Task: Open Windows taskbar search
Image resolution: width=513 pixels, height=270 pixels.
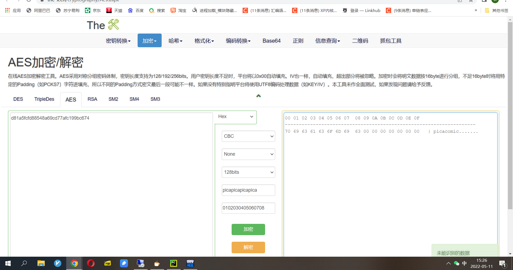Action: coord(24,263)
